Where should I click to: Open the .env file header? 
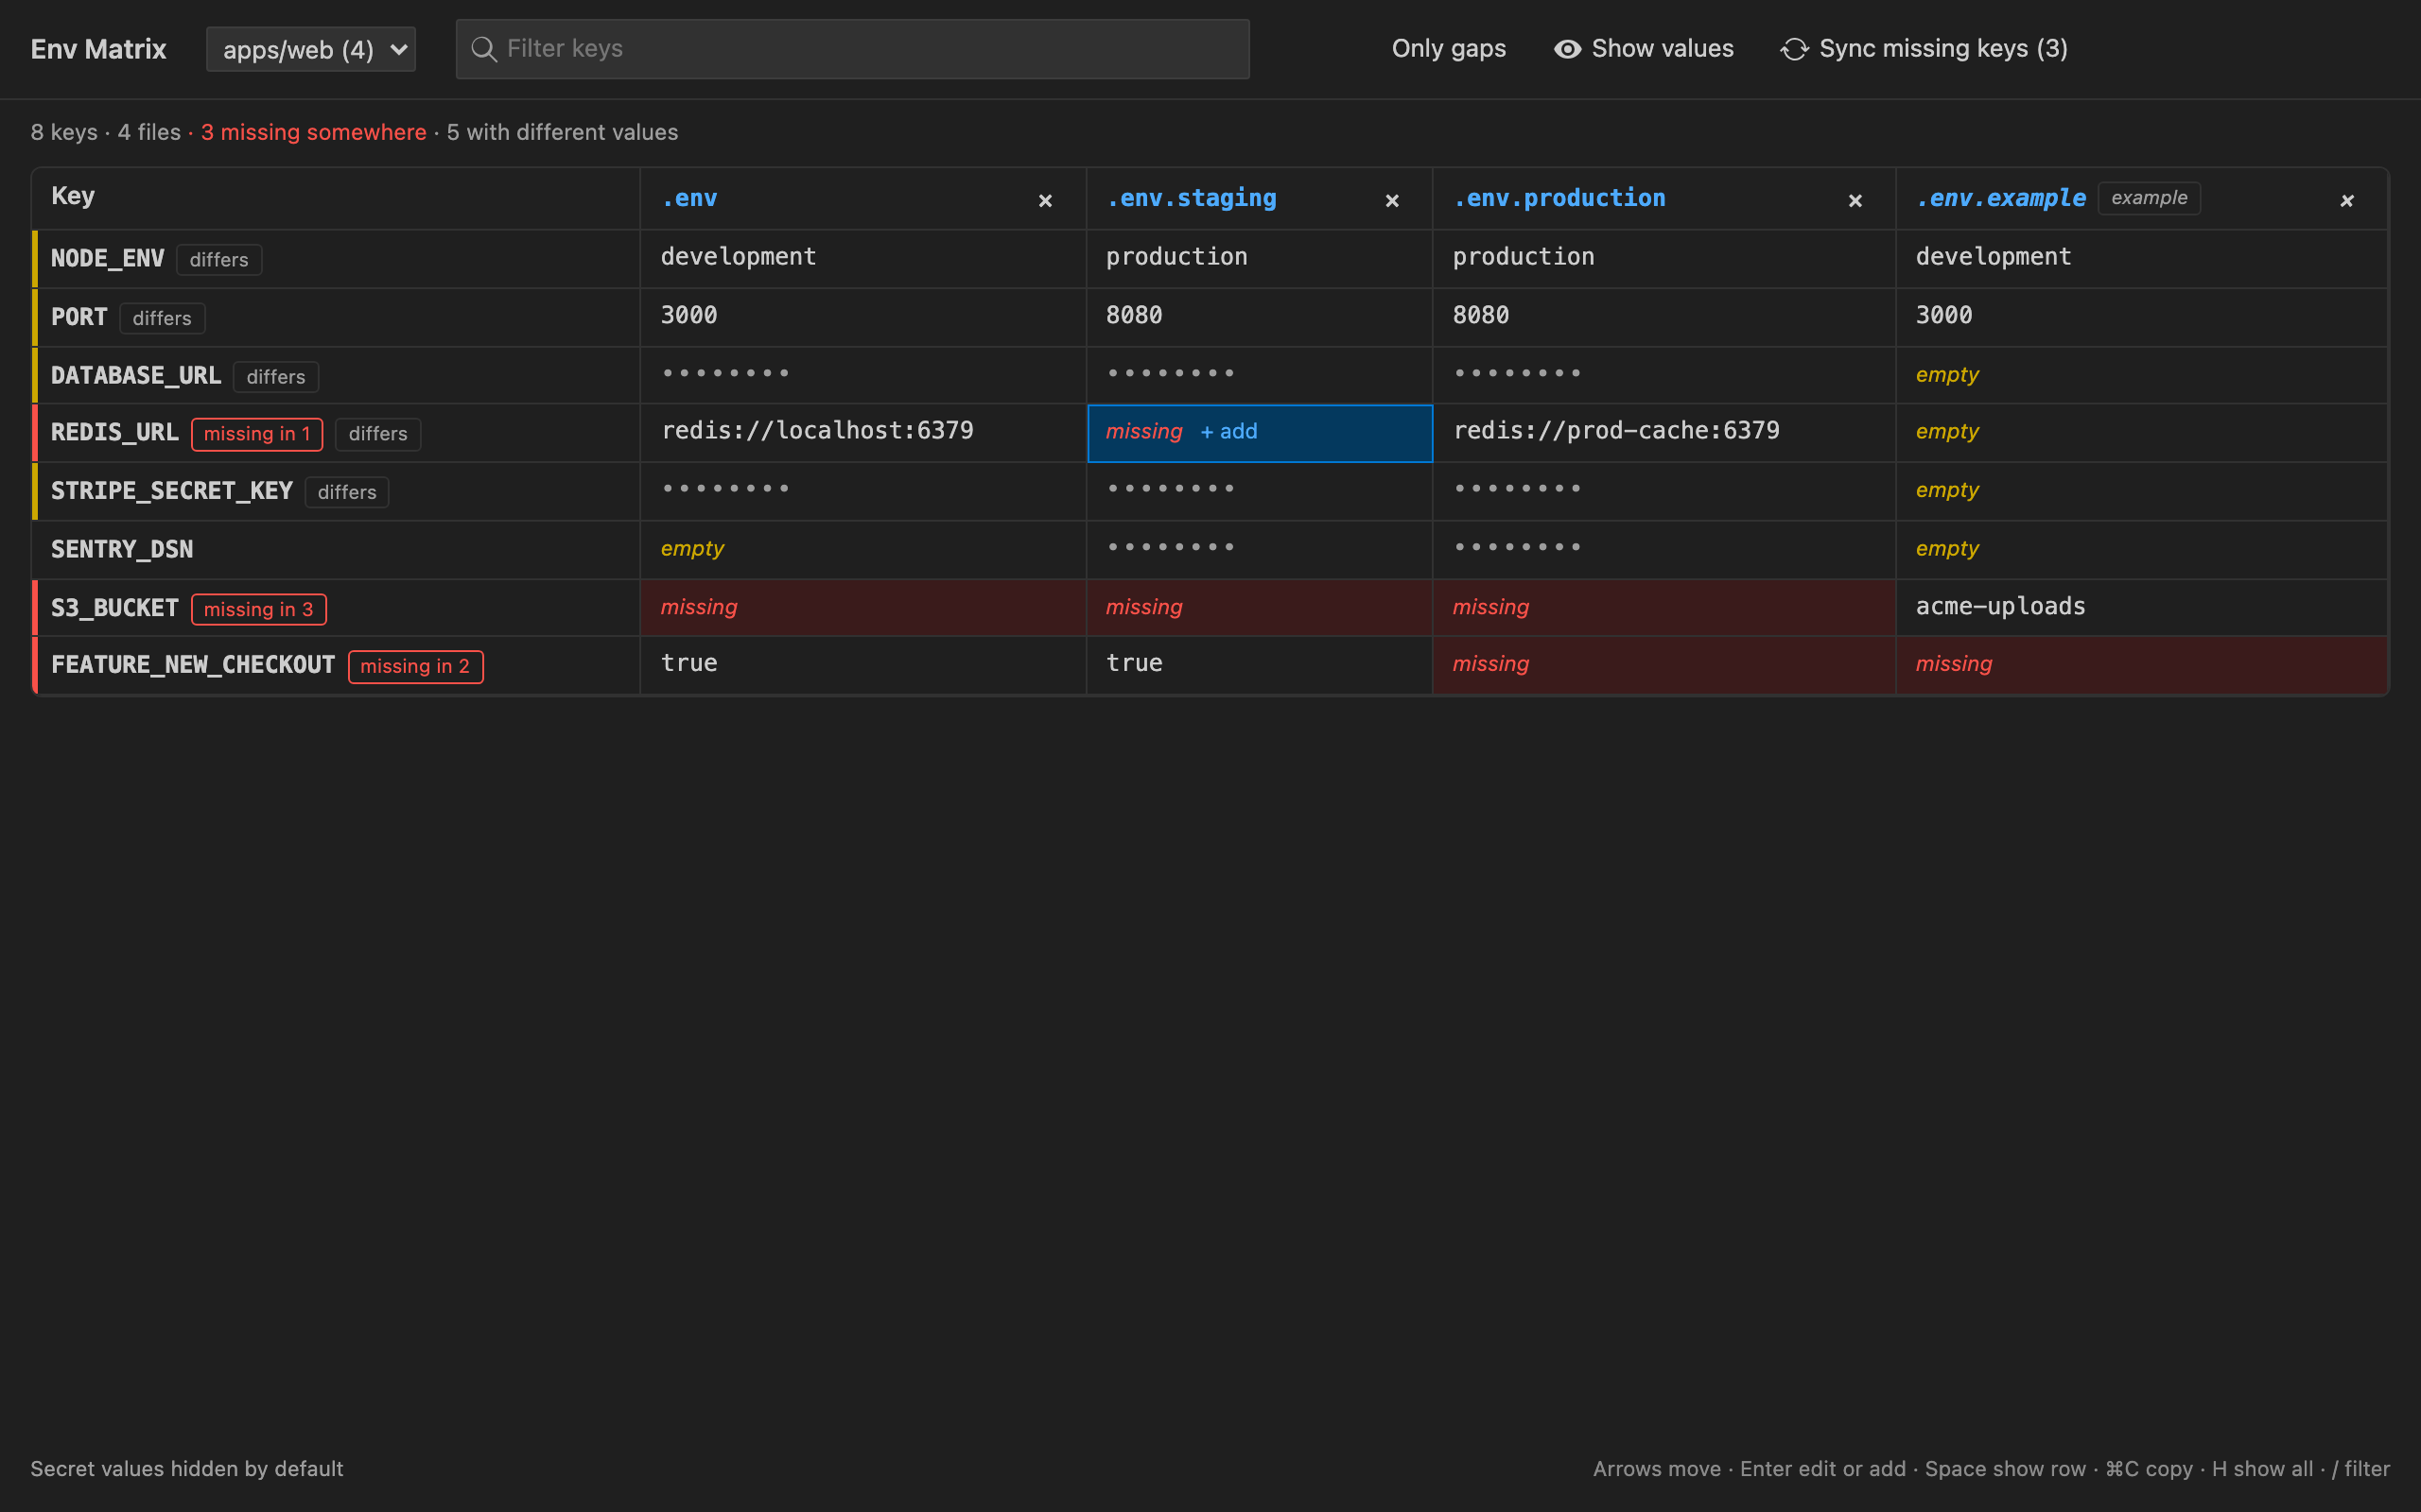(x=689, y=198)
